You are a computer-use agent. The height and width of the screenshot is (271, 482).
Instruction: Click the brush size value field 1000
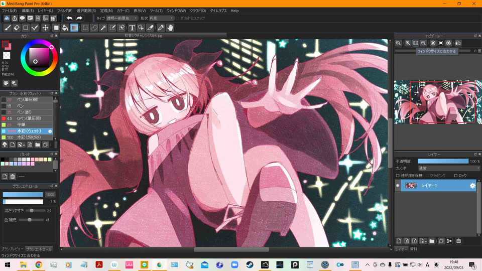tap(50, 195)
